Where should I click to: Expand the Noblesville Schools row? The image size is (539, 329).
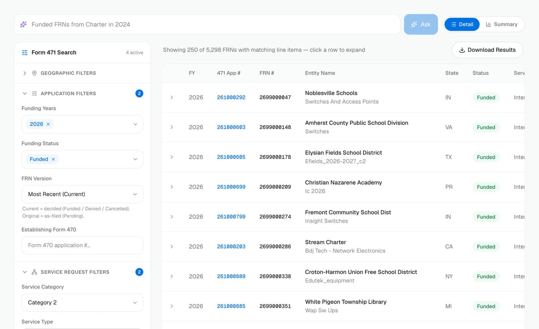172,97
